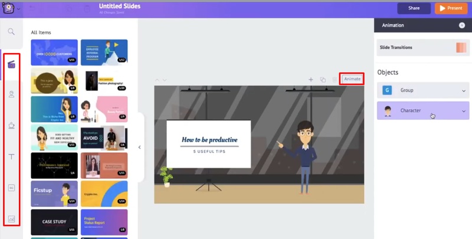This screenshot has width=472, height=239.
Task: Choose the AVOID template thumbnail
Action: 104,137
